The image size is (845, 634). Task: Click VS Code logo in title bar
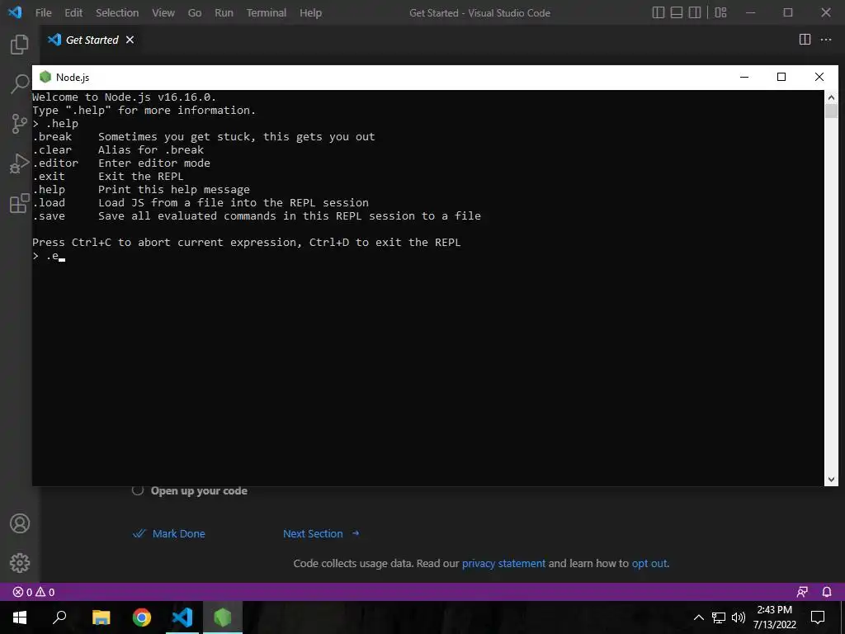click(x=15, y=12)
